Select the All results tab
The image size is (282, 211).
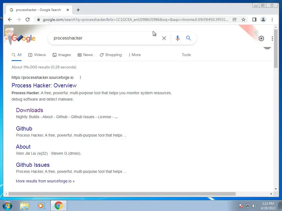pyautogui.click(x=17, y=55)
